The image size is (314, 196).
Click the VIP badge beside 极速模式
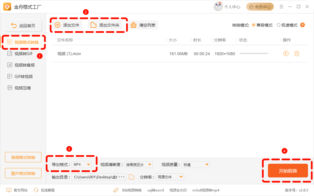coord(303,25)
